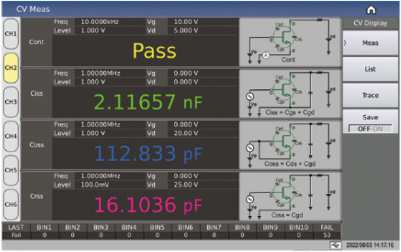This screenshot has height=252, width=401.
Task: Edit Crss Vd 25.00 V field
Action: coord(203,185)
